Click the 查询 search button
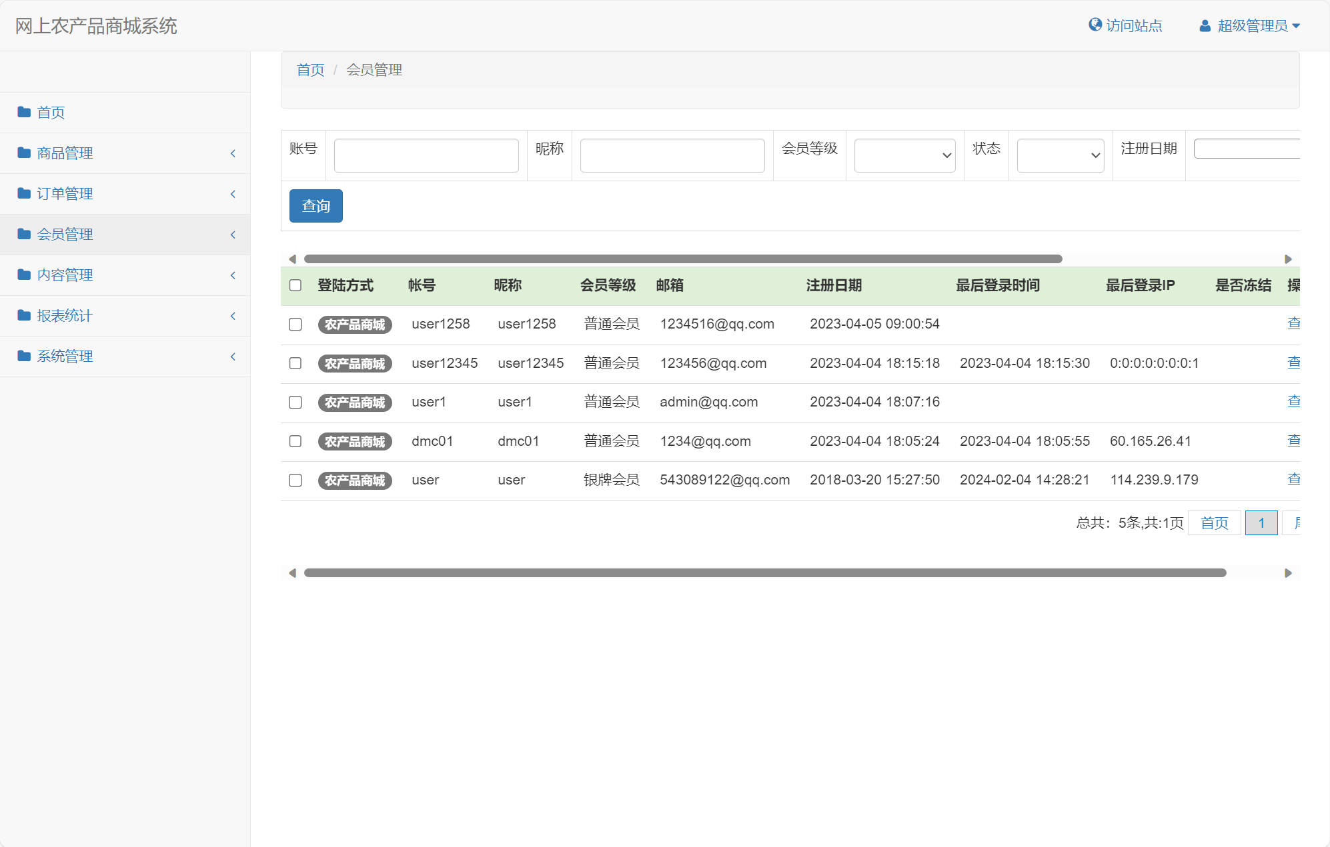This screenshot has height=847, width=1330. pos(315,206)
